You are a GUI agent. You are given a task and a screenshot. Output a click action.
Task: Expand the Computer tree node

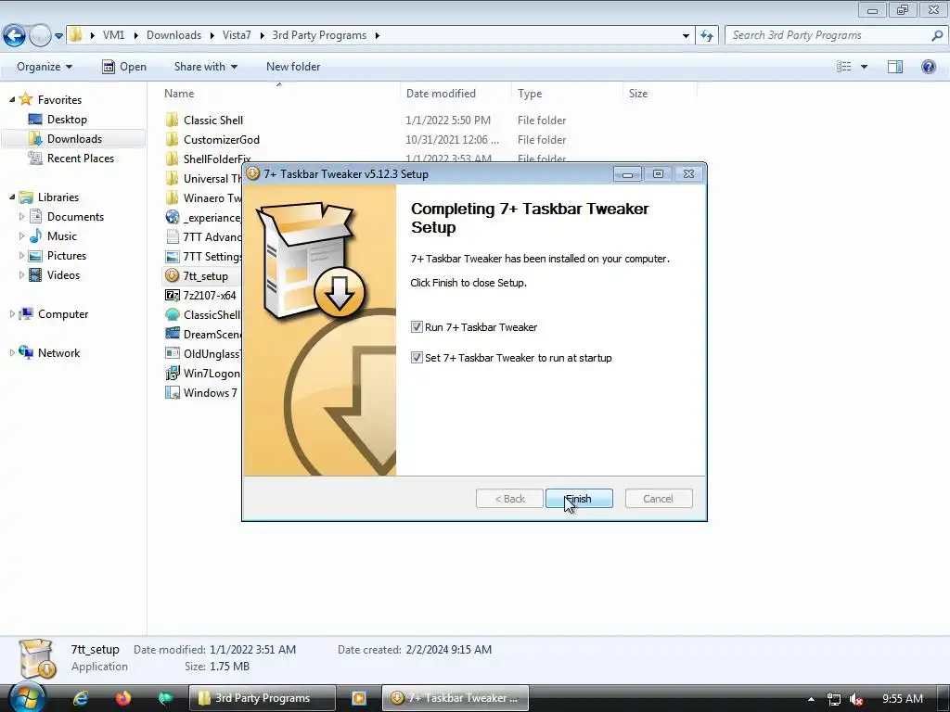pos(12,313)
